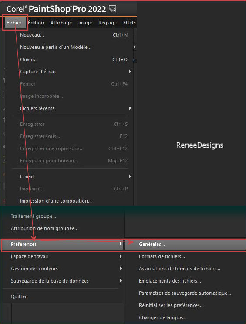246x324 pixels.
Task: Open the Édition menu
Action: tap(36, 23)
